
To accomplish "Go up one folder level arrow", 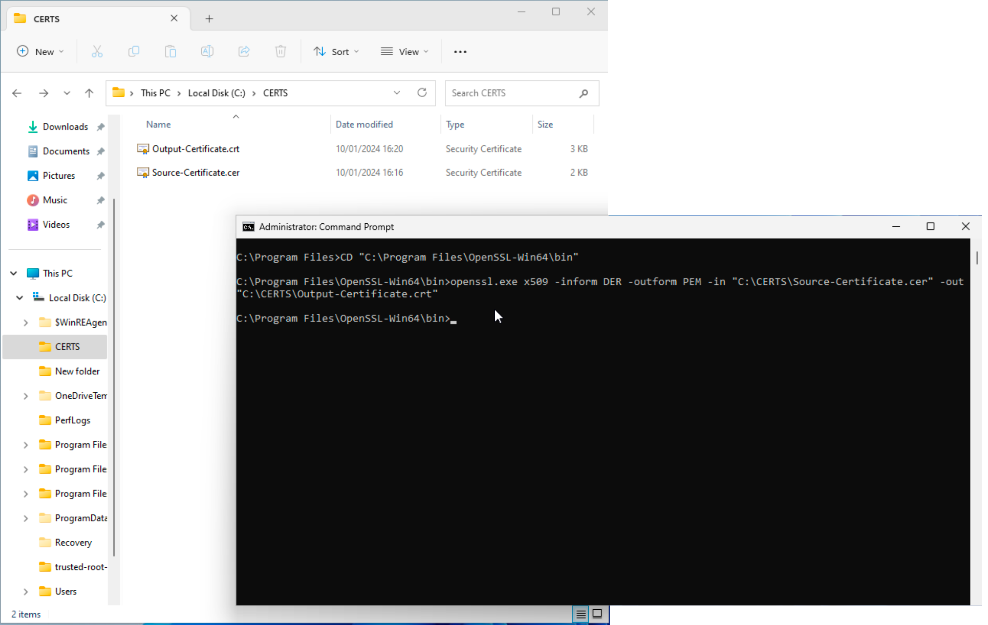I will click(89, 93).
